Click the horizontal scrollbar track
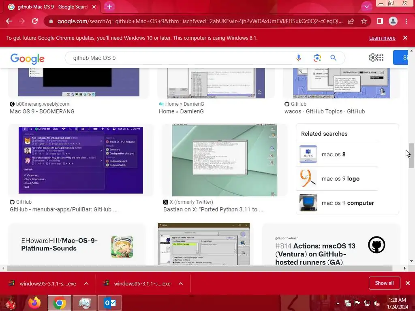This screenshot has height=311, width=415. tap(199, 268)
